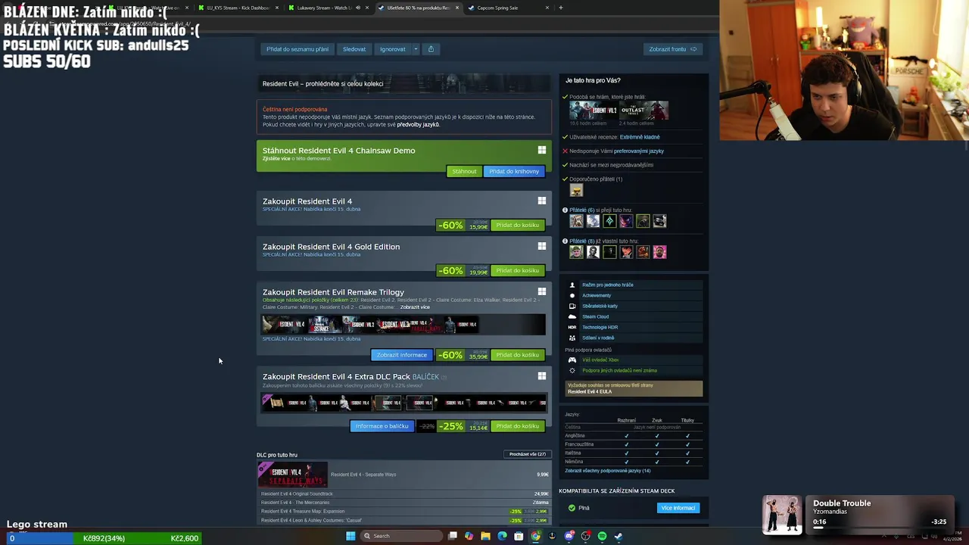The width and height of the screenshot is (969, 545).
Task: Click Více informací Steam Deck button
Action: (678, 508)
